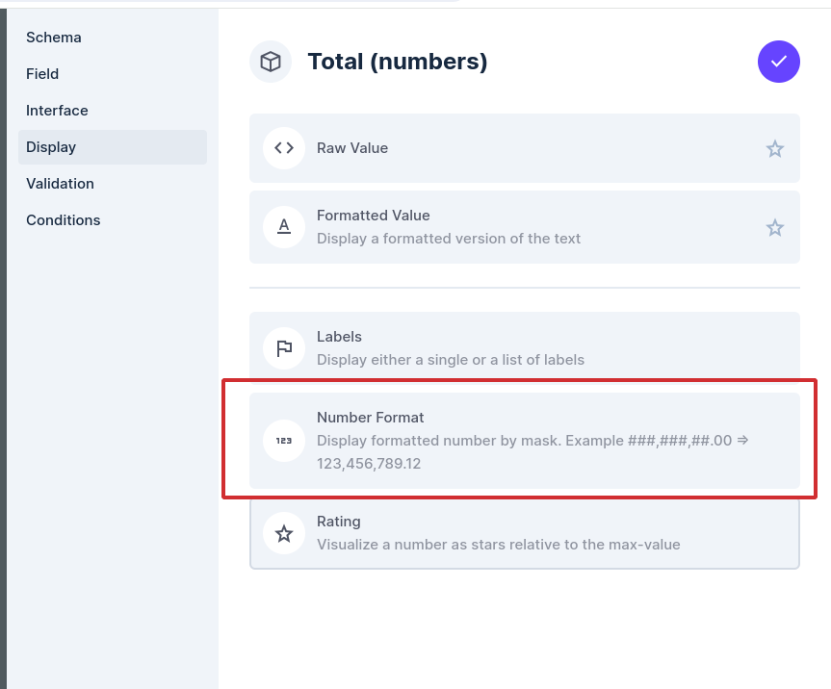Open the Interface settings tab
Image resolution: width=831 pixels, height=689 pixels.
point(113,111)
